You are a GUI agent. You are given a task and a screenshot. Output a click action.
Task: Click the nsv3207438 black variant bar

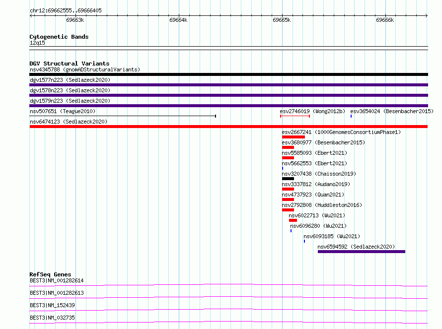pos(288,179)
